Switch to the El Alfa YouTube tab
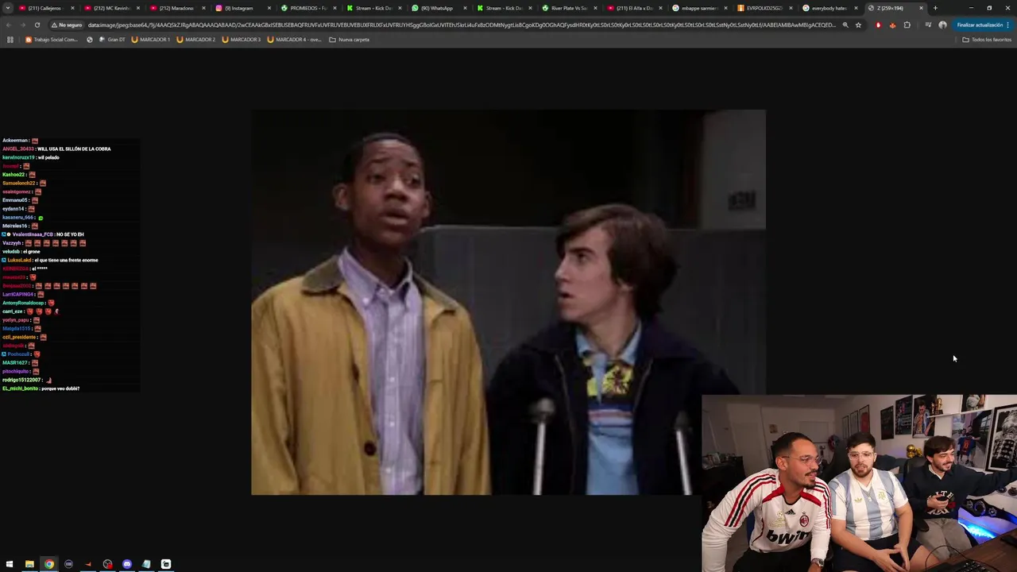1017x572 pixels. [x=633, y=8]
